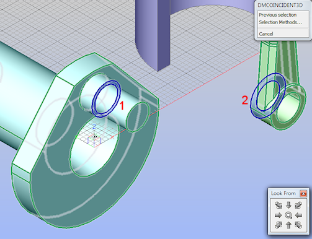Screen dimensions: 312x239
Task: Click the center circle icon in Look From
Action: click(288, 215)
